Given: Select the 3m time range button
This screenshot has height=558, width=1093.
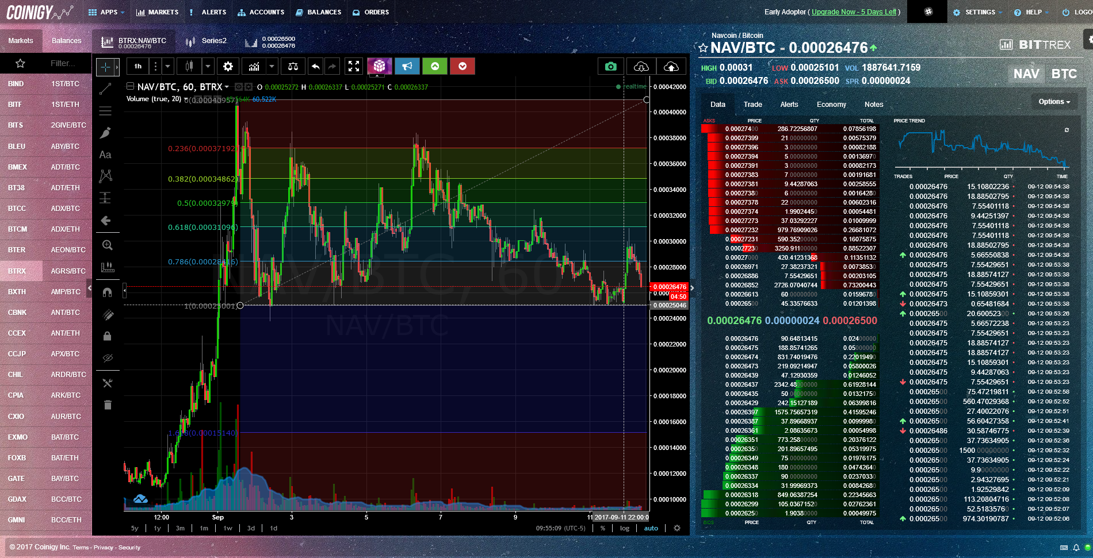Looking at the screenshot, I should pyautogui.click(x=180, y=528).
